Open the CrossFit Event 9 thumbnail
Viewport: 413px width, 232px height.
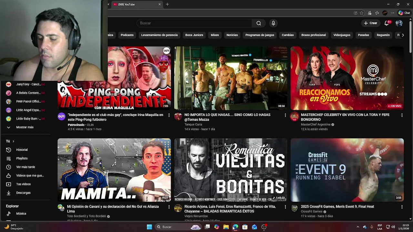click(x=347, y=170)
